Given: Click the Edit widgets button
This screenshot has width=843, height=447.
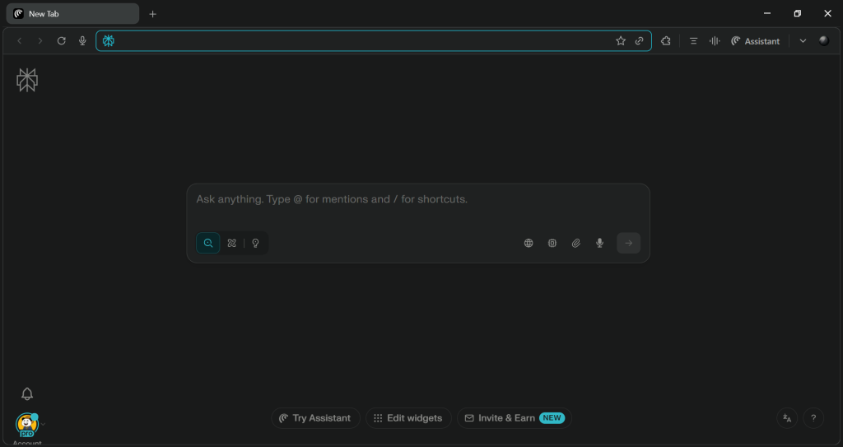Looking at the screenshot, I should [x=408, y=418].
